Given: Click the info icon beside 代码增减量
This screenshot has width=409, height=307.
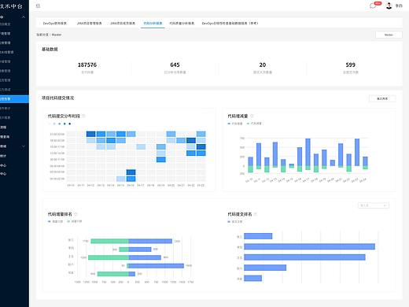Looking at the screenshot, I should [x=252, y=116].
